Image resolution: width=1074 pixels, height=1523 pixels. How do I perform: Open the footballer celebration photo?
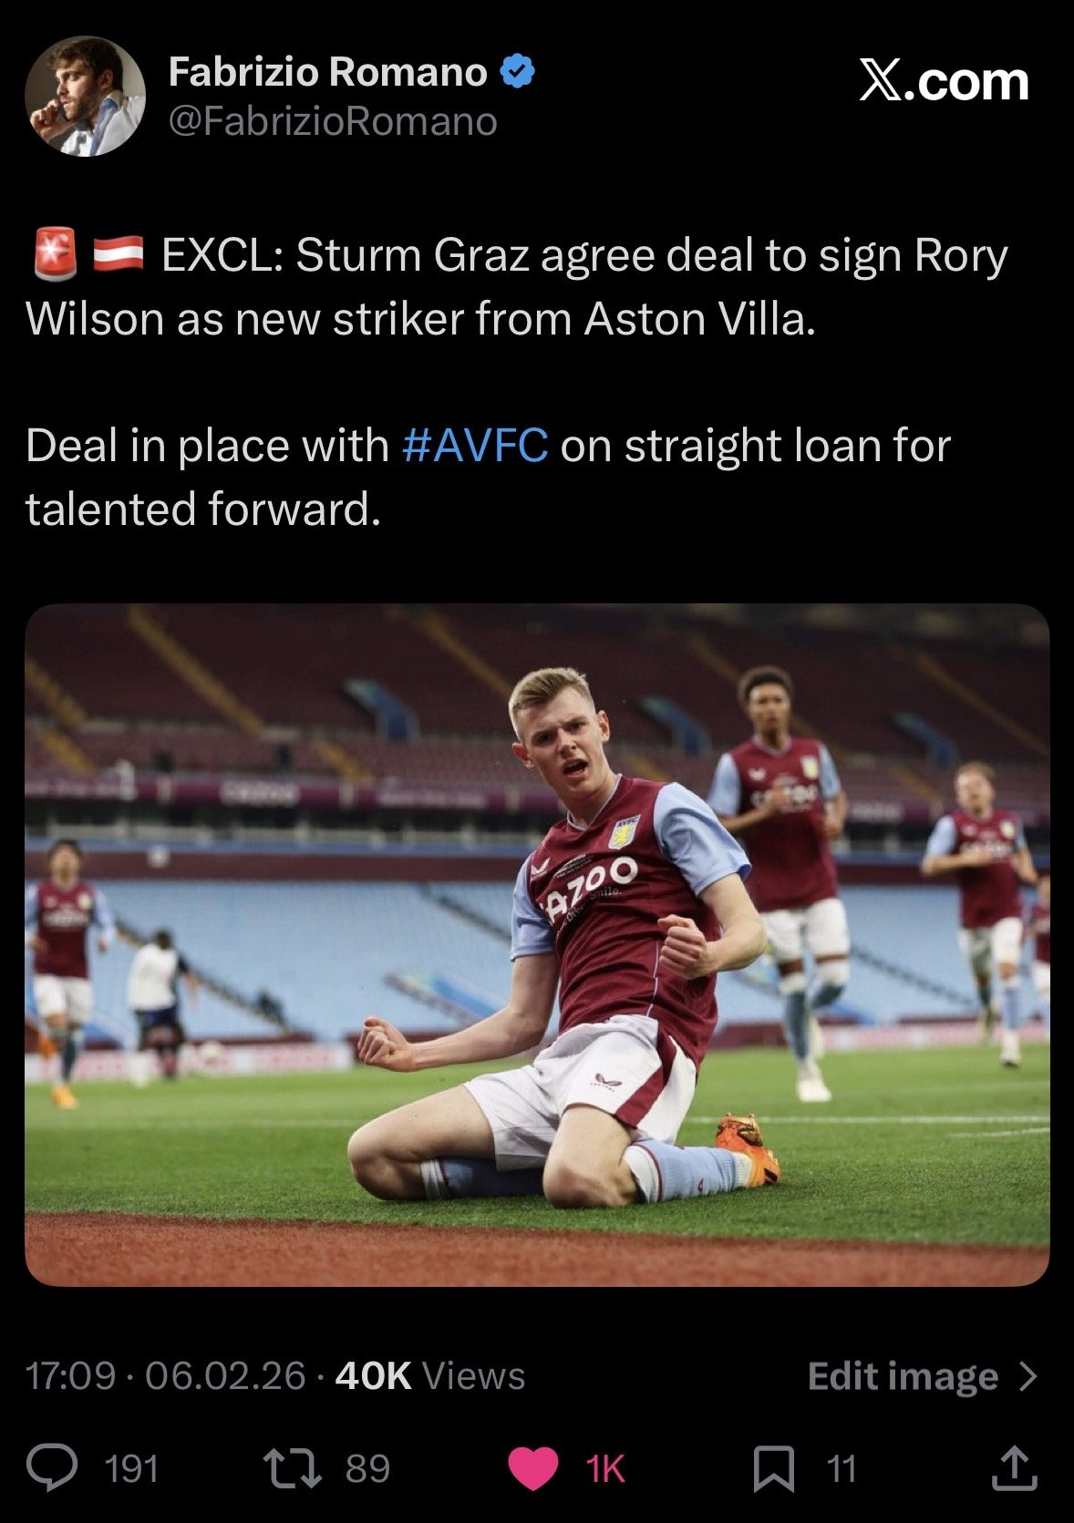[x=537, y=945]
